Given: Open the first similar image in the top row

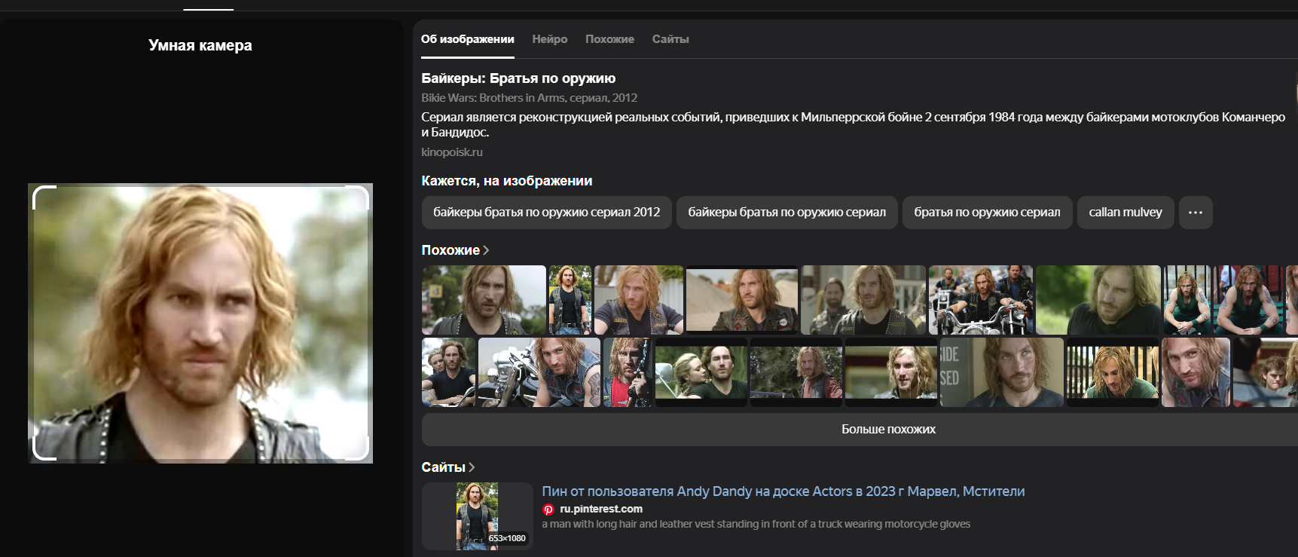Looking at the screenshot, I should point(484,300).
